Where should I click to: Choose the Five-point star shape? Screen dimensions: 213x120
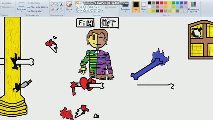85,10
